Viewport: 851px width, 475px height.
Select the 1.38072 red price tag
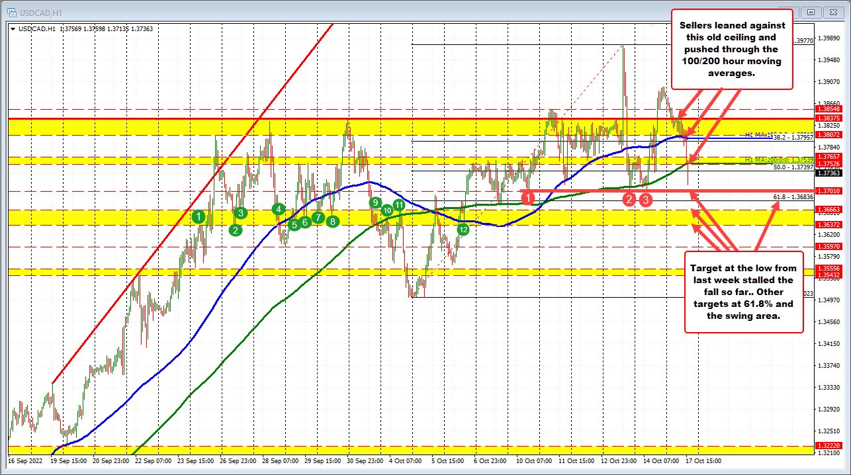829,134
